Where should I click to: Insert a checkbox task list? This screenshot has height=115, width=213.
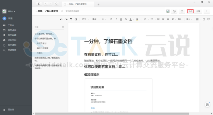[x=159, y=19]
